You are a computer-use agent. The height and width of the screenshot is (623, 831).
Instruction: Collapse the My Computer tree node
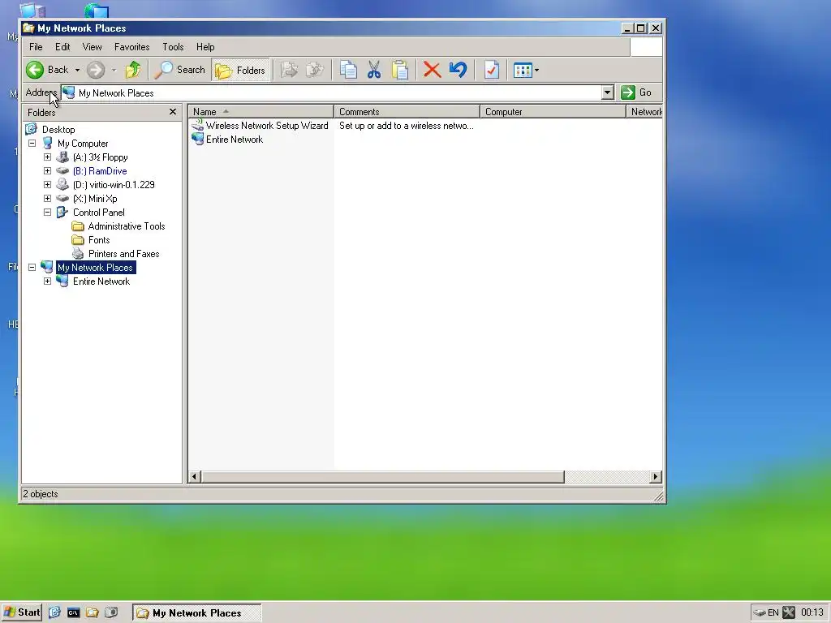pos(32,144)
